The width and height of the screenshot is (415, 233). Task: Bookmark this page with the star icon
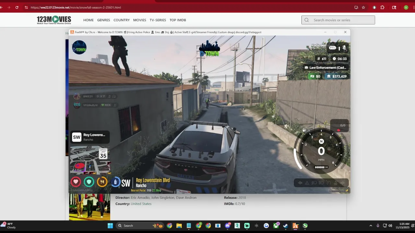363,7
